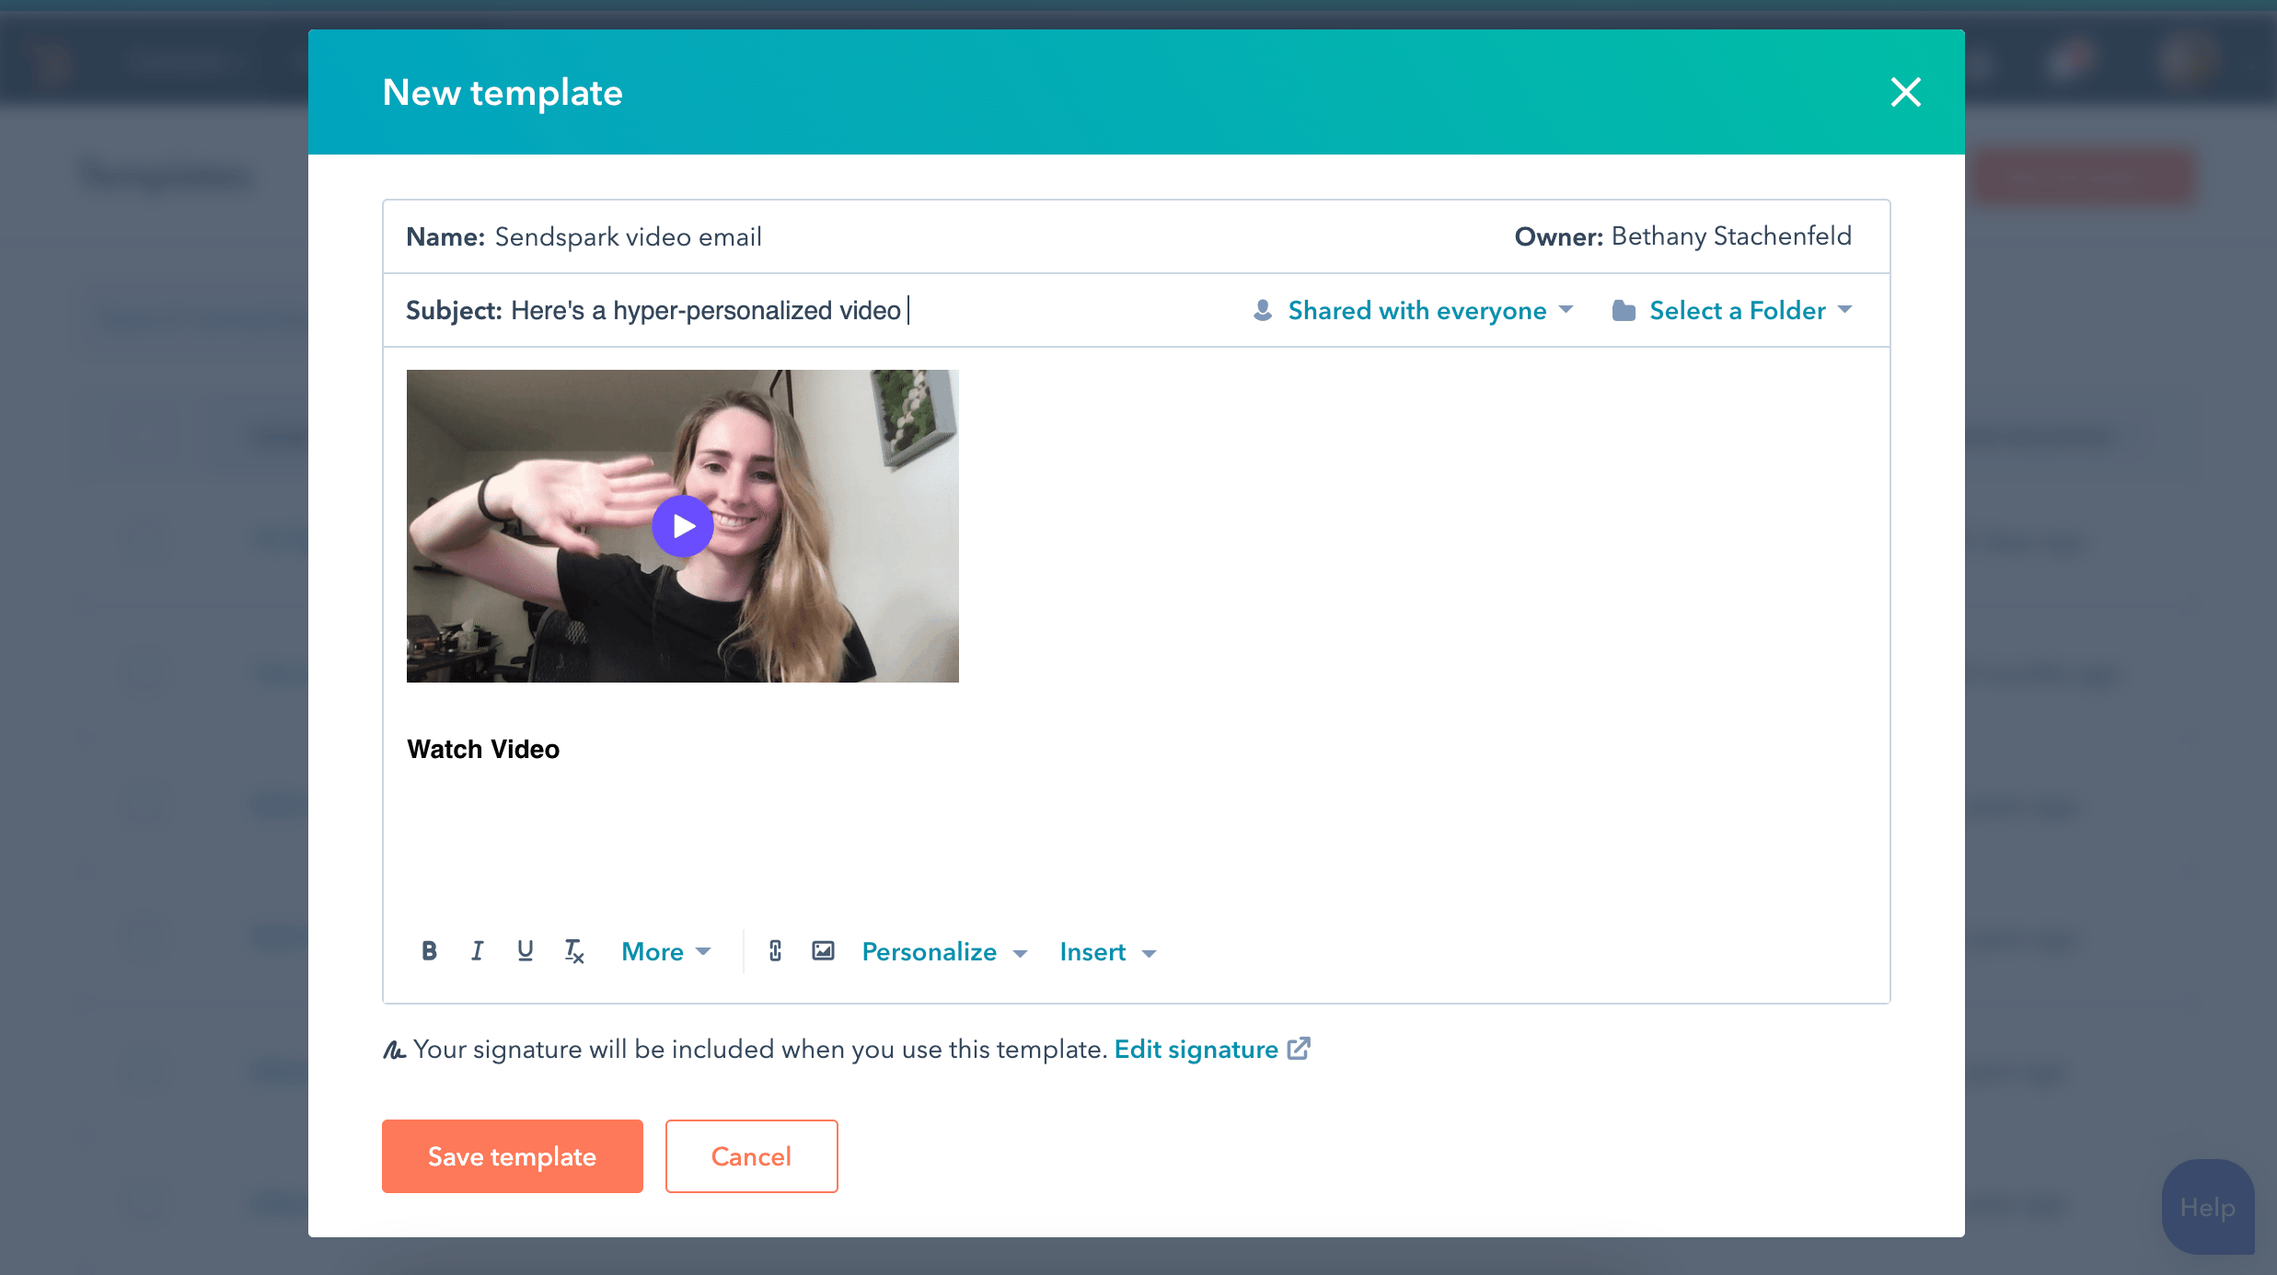Open the Select a Folder dropdown
The image size is (2277, 1275).
[1732, 310]
